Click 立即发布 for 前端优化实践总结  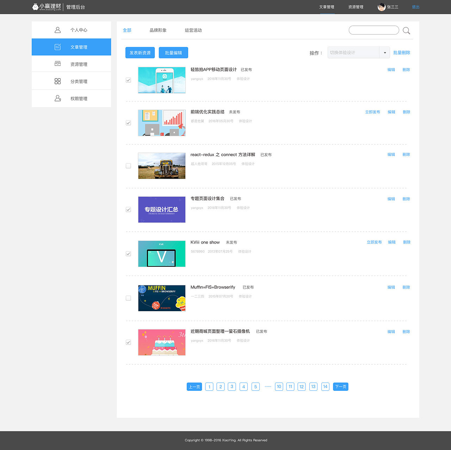pos(372,112)
